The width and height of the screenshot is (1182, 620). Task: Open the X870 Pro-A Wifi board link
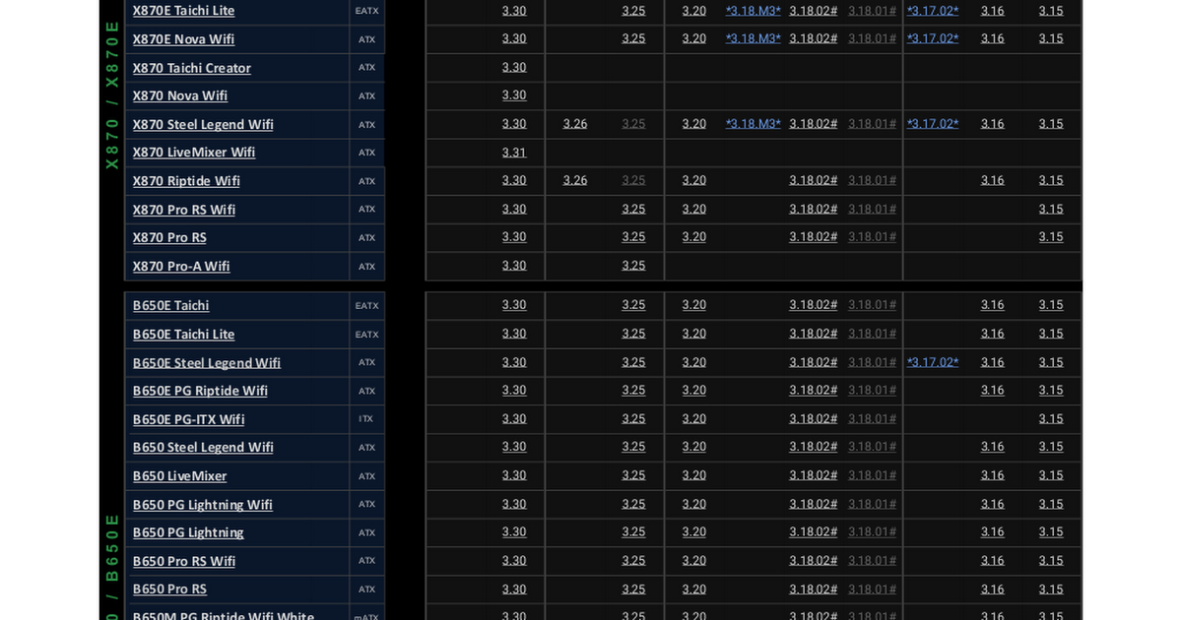pyautogui.click(x=181, y=266)
